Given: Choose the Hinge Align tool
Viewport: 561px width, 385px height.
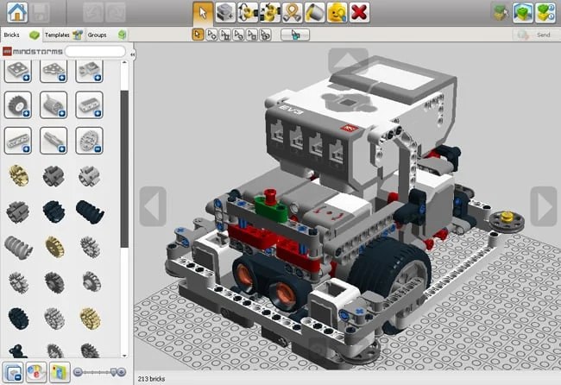Looking at the screenshot, I should coord(270,13).
